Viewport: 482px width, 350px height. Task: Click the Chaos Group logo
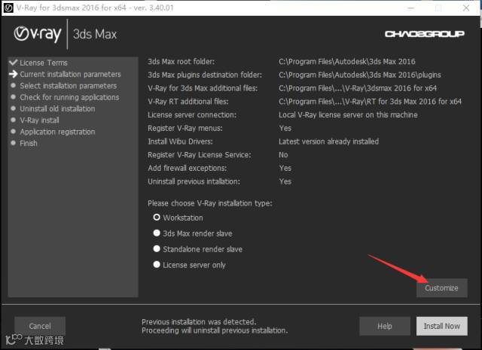425,34
